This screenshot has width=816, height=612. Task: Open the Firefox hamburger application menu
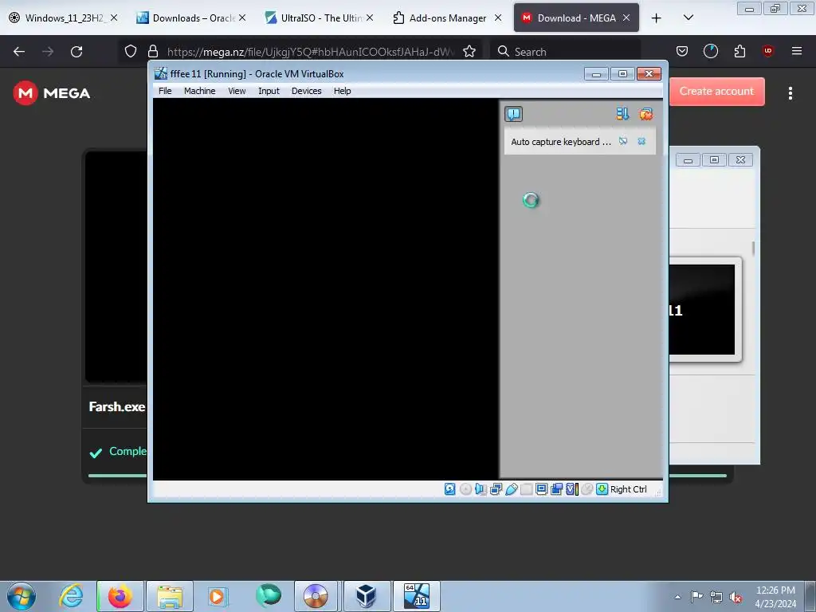pyautogui.click(x=796, y=51)
